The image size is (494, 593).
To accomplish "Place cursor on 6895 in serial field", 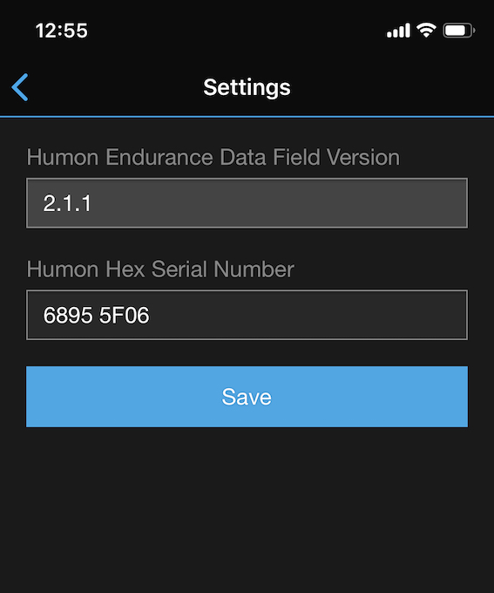I will coord(68,315).
